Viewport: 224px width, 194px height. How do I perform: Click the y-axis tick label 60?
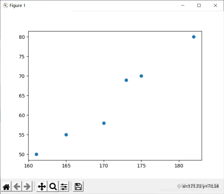[22, 115]
